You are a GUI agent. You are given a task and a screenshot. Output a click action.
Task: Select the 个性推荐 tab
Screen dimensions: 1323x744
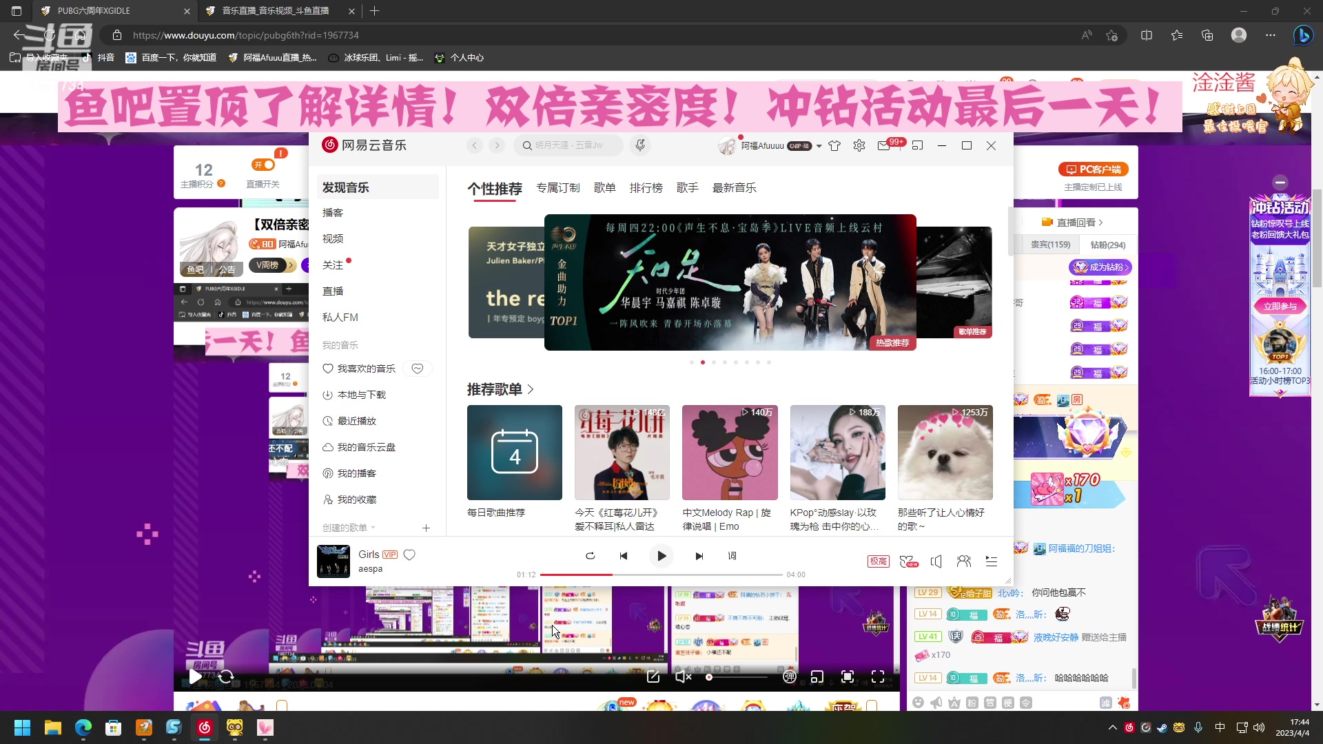[x=495, y=188]
